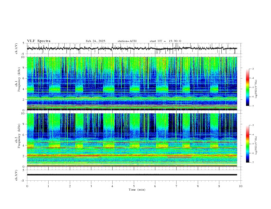Image resolution: width=271 pixels, height=209 pixels.
Task: Click the "8" kHz tick of ch.2 spectrogram
Action: (x=24, y=124)
